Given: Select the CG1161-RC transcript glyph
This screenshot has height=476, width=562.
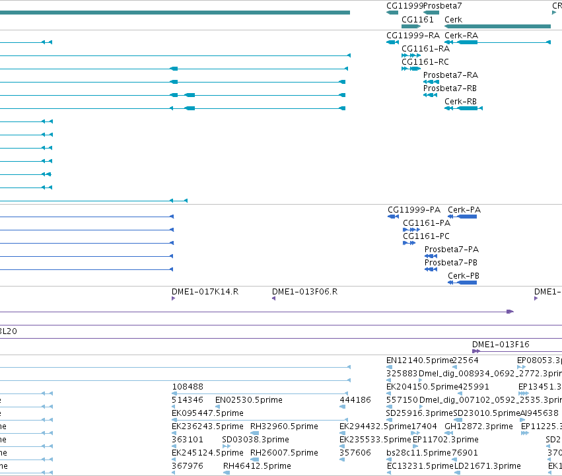Looking at the screenshot, I should pyautogui.click(x=411, y=69).
